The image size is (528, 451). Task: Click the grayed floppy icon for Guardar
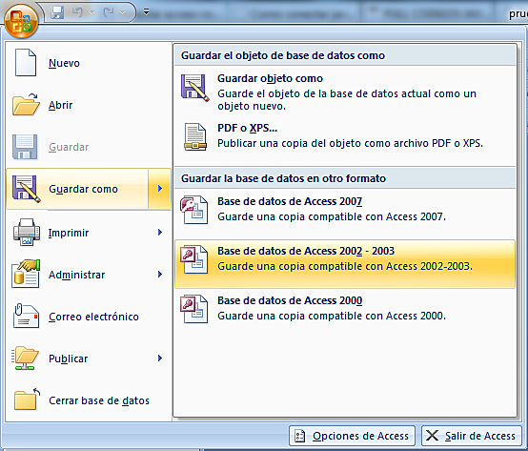[25, 147]
